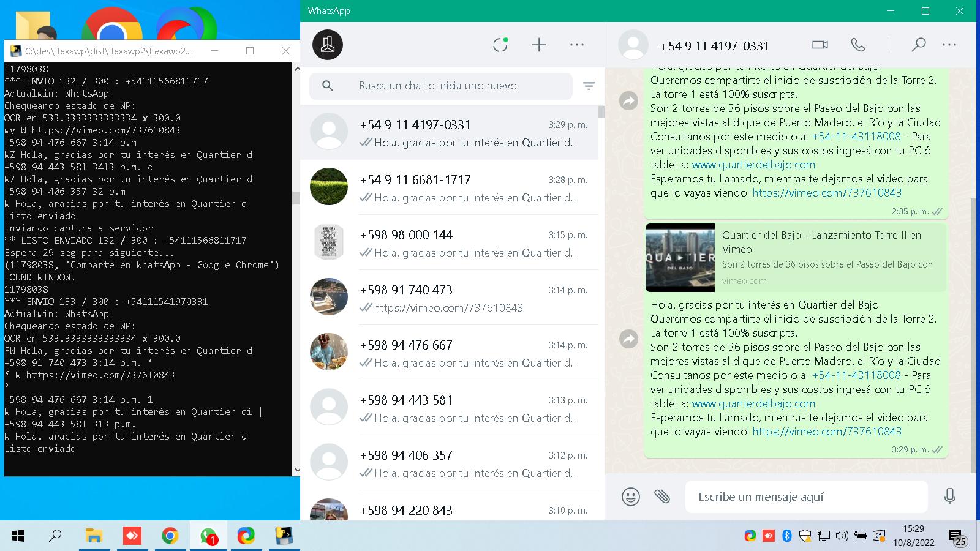This screenshot has width=980, height=551.
Task: Start a video call with the contact
Action: [820, 45]
